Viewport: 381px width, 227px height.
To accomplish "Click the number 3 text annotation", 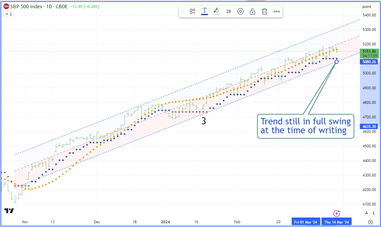I will coord(204,121).
